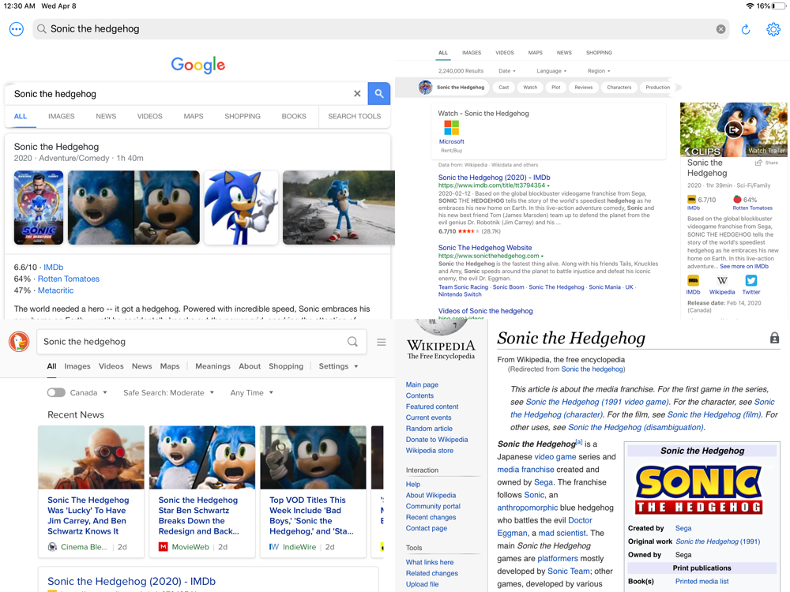Open DuckDuckGo hamburger menu

pos(382,343)
